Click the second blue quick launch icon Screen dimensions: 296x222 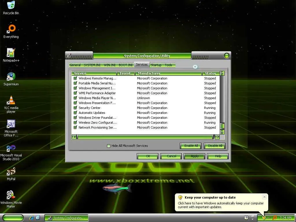coord(38,218)
